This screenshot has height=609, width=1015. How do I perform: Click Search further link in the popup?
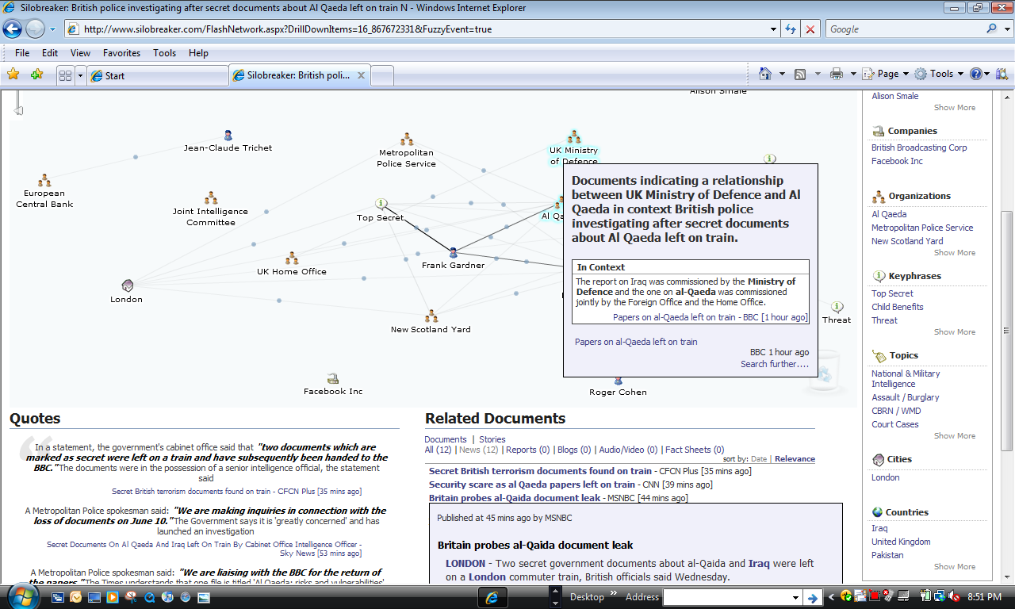(775, 364)
